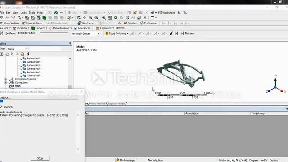Stop the meshing with the Stop button
The height and width of the screenshot is (162, 288).
point(40,158)
